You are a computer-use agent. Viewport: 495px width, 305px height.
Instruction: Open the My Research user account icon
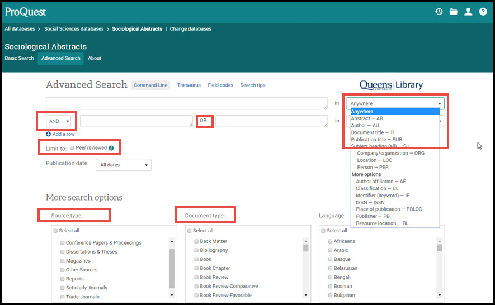468,12
